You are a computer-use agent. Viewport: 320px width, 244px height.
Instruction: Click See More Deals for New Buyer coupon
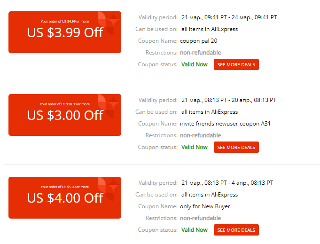[236, 230]
